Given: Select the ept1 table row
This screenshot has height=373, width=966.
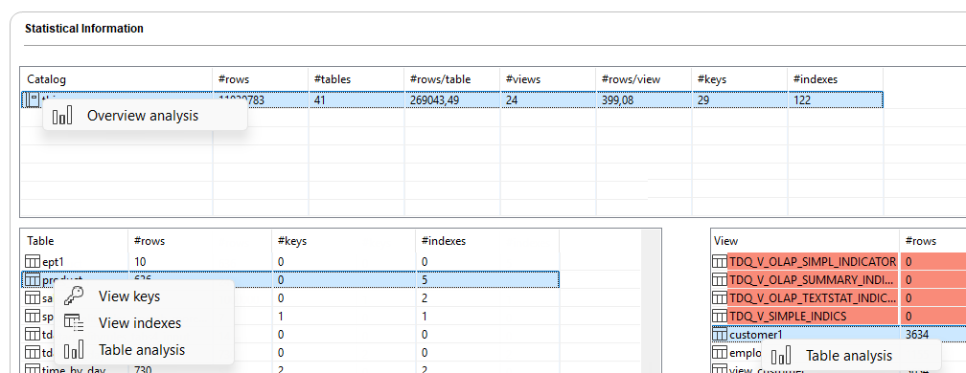Looking at the screenshot, I should point(290,262).
